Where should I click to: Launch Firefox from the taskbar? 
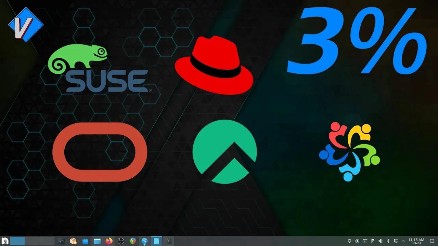[x=109, y=241]
